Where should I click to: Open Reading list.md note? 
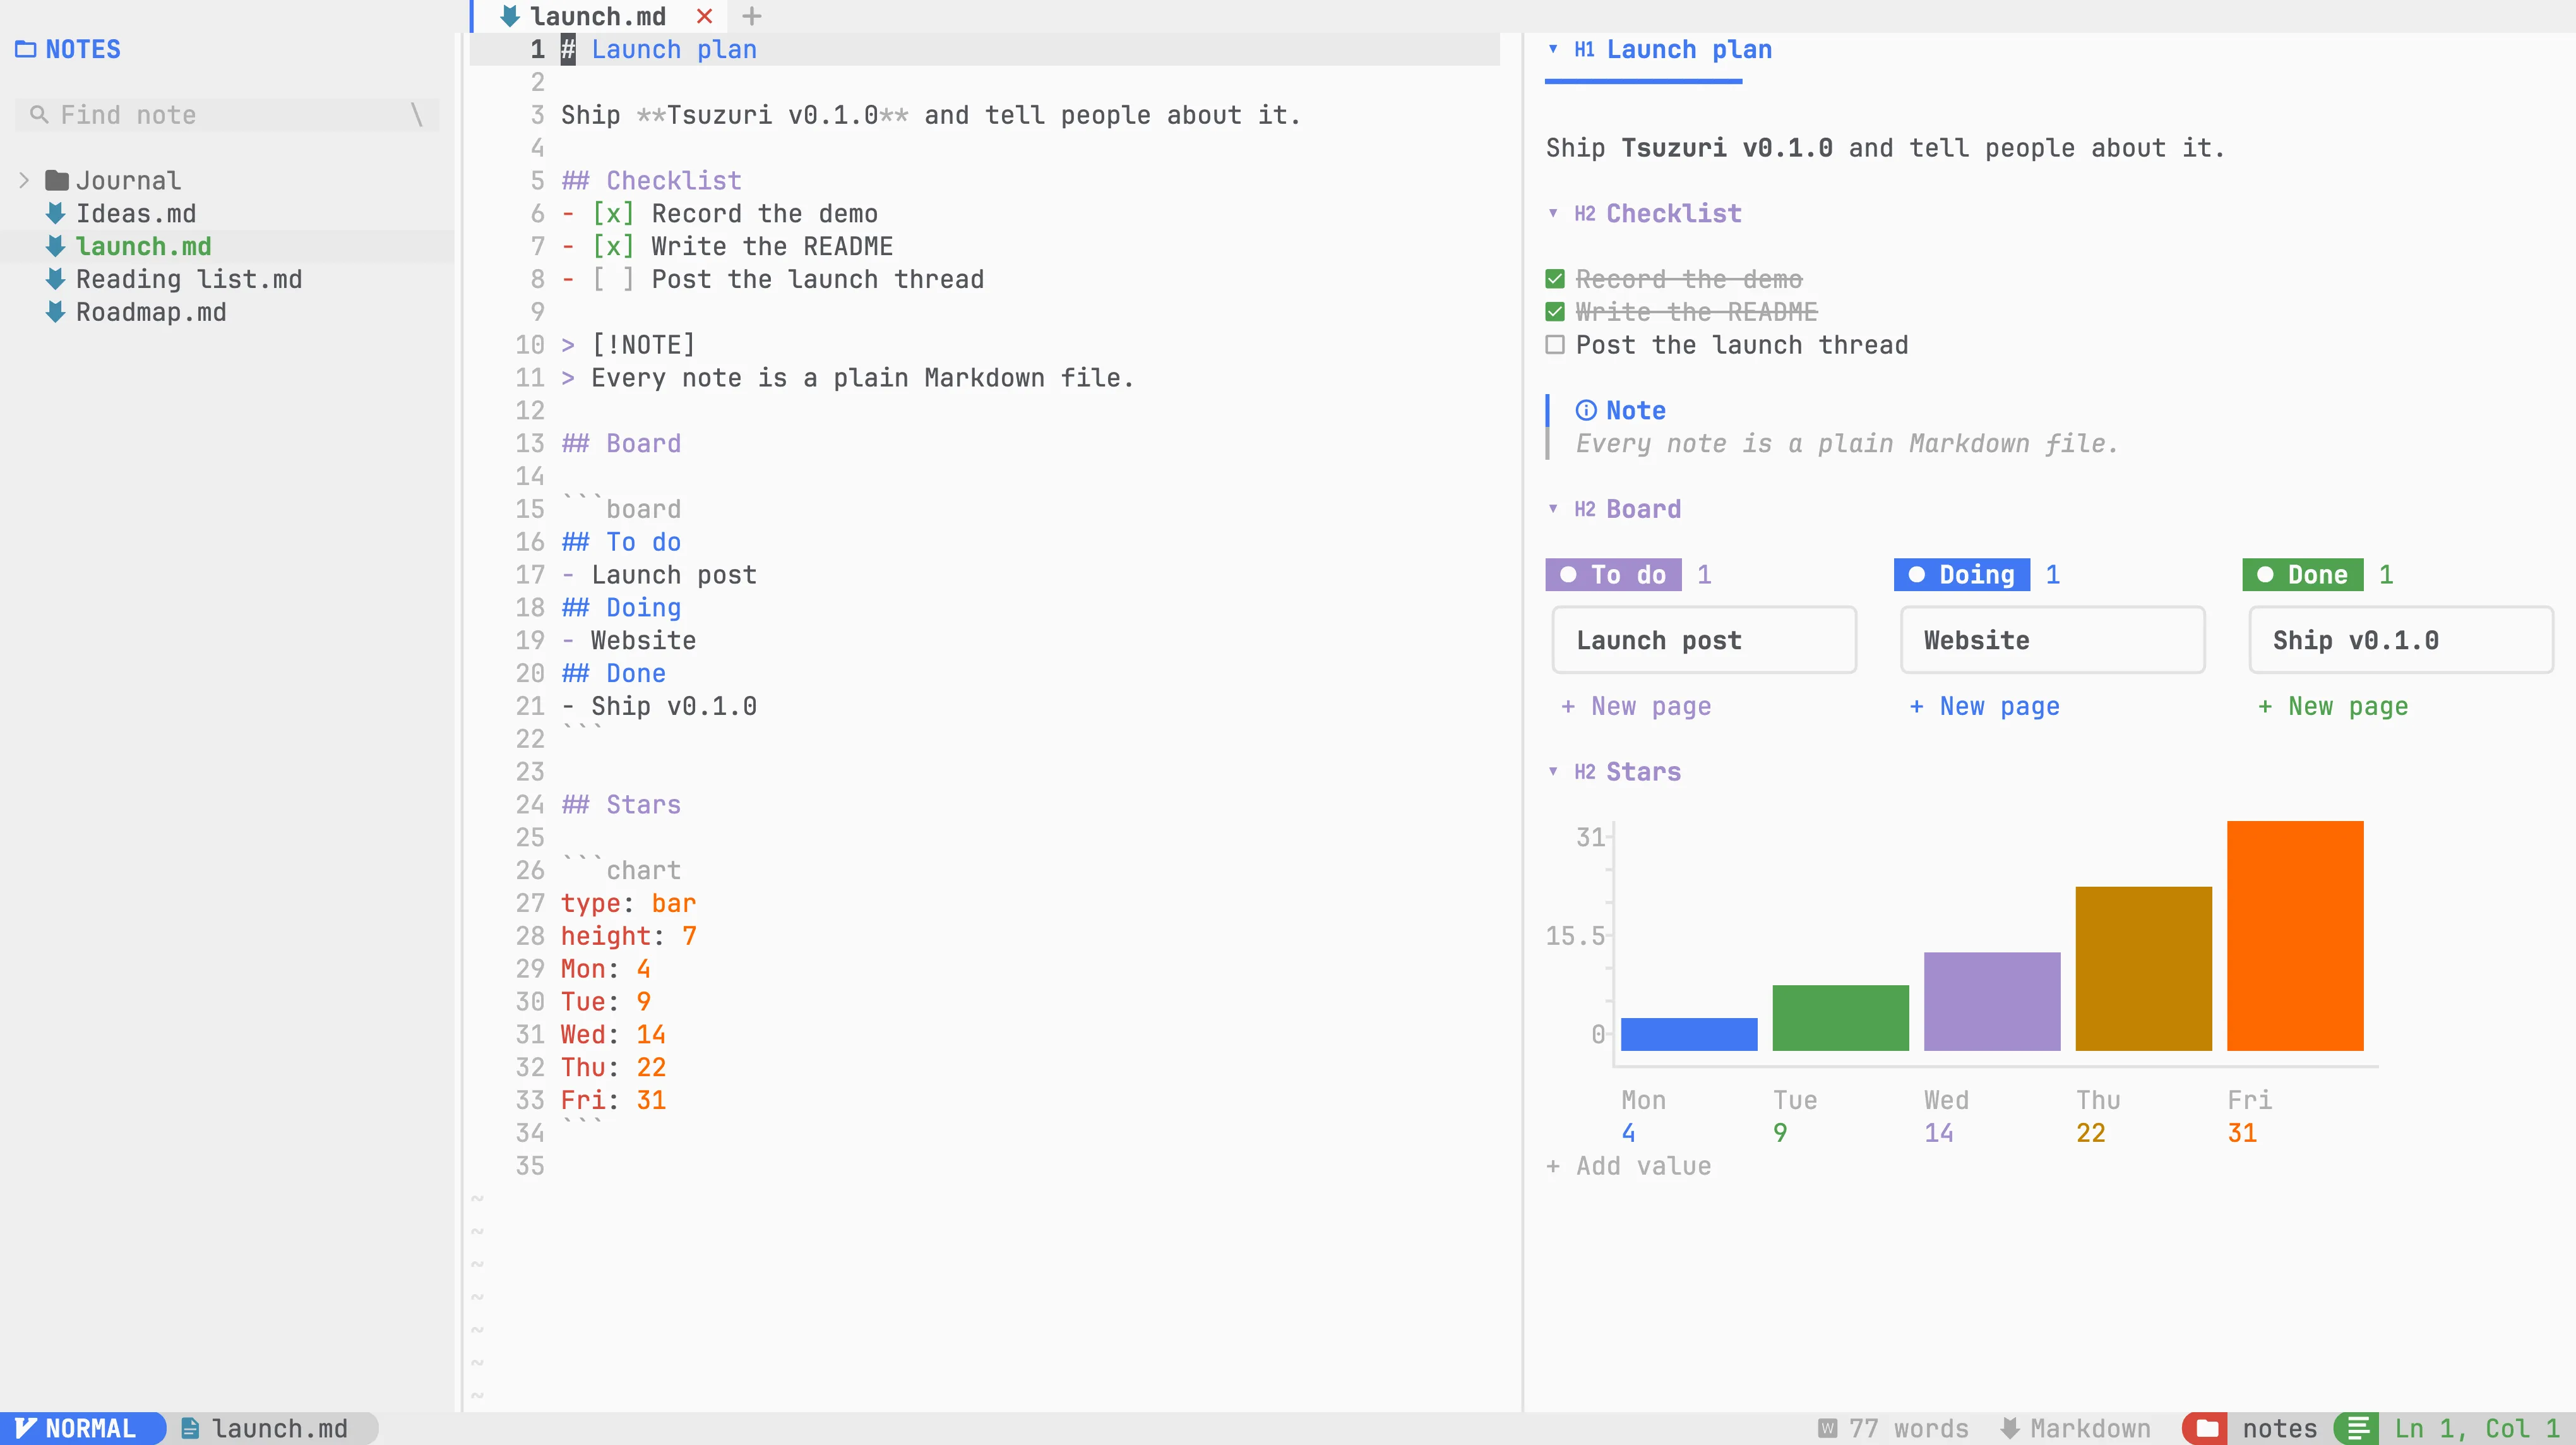coord(189,279)
